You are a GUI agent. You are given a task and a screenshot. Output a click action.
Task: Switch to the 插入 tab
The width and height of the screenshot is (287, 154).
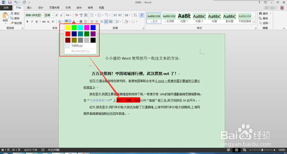pyautogui.click(x=29, y=8)
